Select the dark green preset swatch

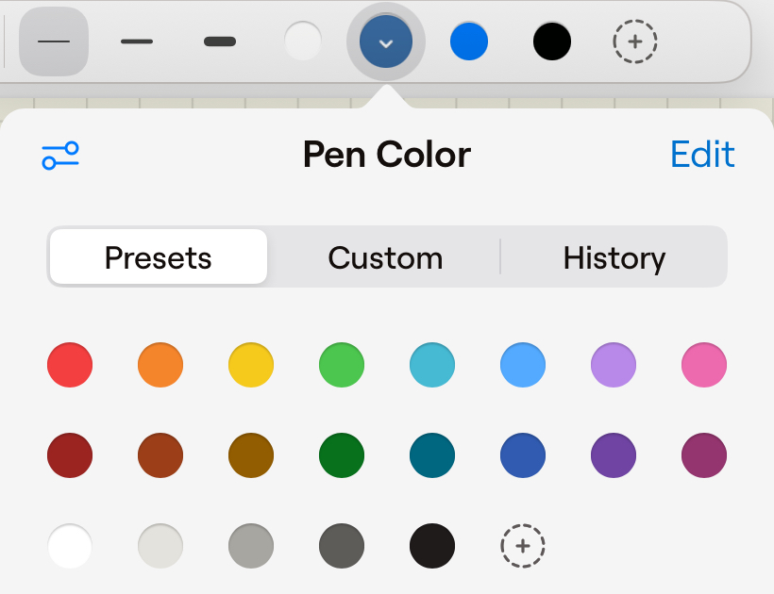pyautogui.click(x=341, y=455)
